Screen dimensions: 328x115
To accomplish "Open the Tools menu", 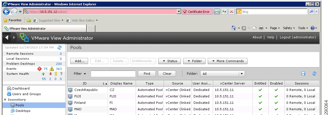I will tap(303, 28).
